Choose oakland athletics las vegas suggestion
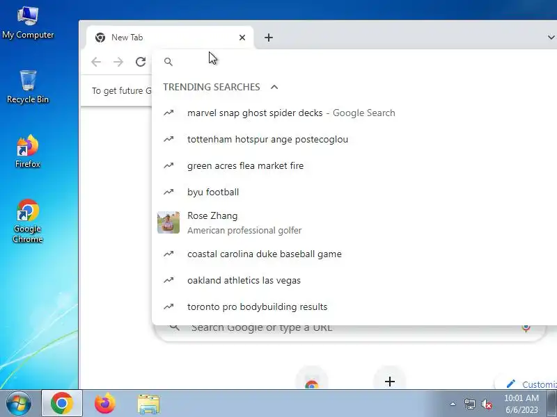The height and width of the screenshot is (417, 557). (x=354, y=281)
